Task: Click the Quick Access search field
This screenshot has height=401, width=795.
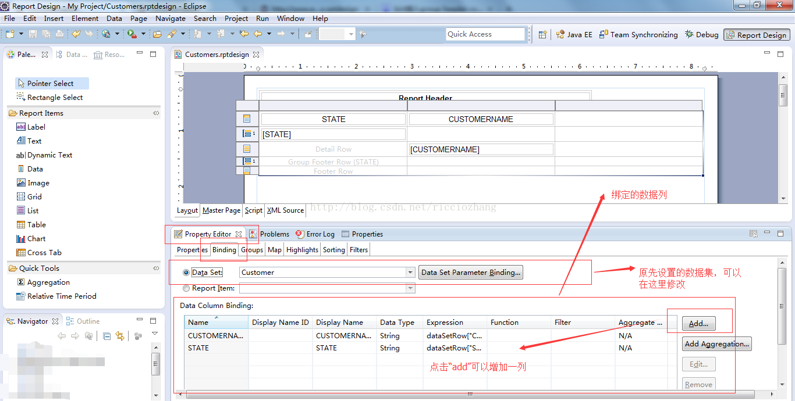Action: (485, 34)
